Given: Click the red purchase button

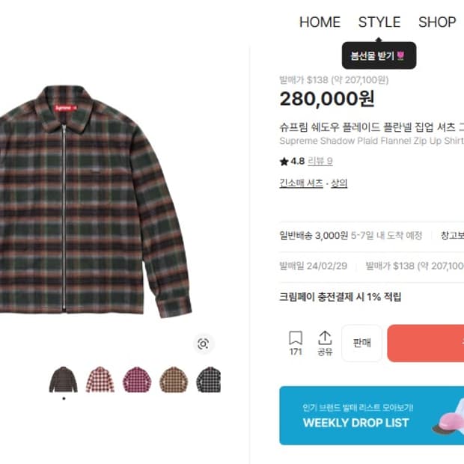Looking at the screenshot, I should [x=426, y=343].
